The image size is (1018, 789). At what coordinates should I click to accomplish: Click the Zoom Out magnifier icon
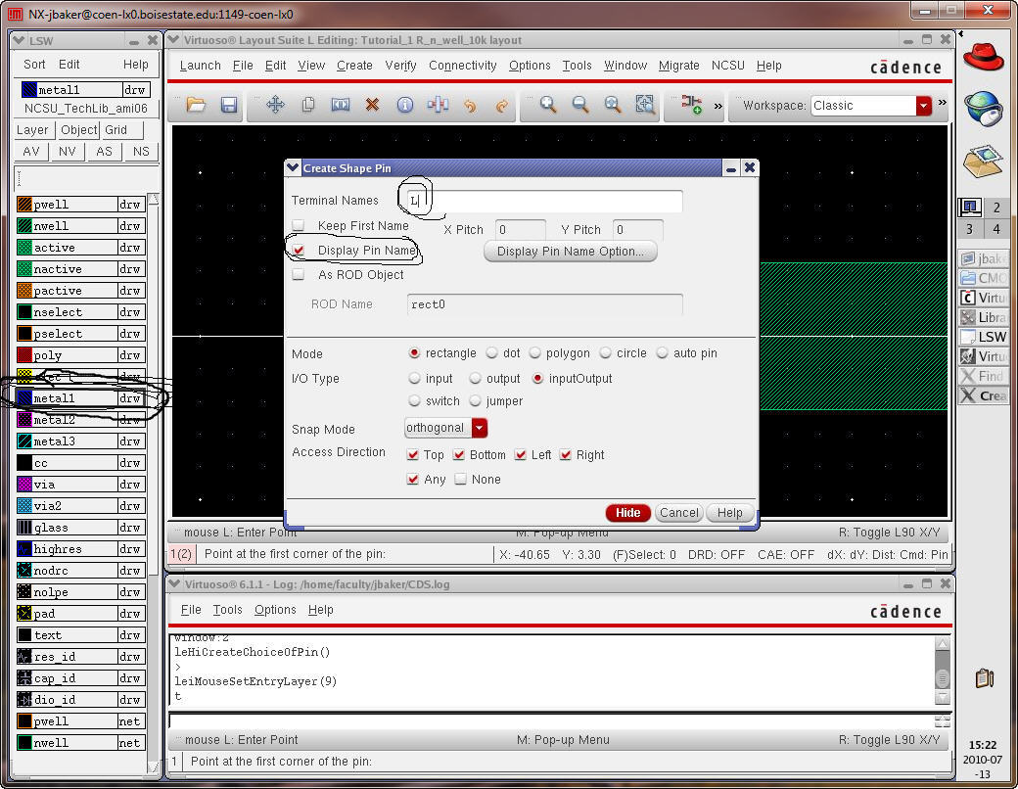point(580,106)
